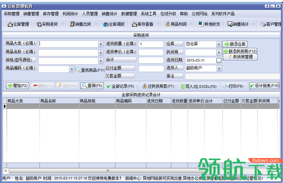Click the 商品大类 column header
This screenshot has width=283, height=183.
click(x=23, y=101)
